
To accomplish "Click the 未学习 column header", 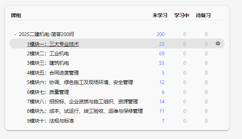I will tap(160, 15).
